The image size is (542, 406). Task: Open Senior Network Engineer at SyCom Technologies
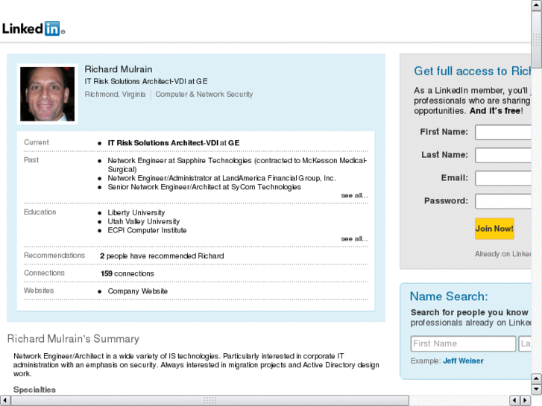[x=204, y=187]
